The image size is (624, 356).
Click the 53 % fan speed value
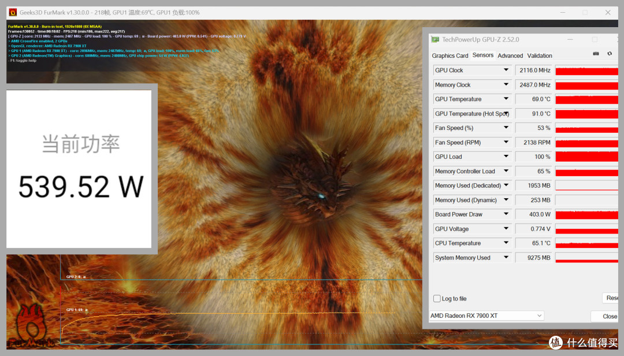pos(534,128)
